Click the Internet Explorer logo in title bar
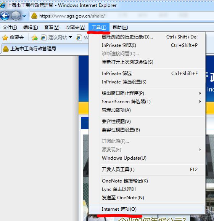The height and width of the screenshot is (221, 214). pyautogui.click(x=3, y=5)
